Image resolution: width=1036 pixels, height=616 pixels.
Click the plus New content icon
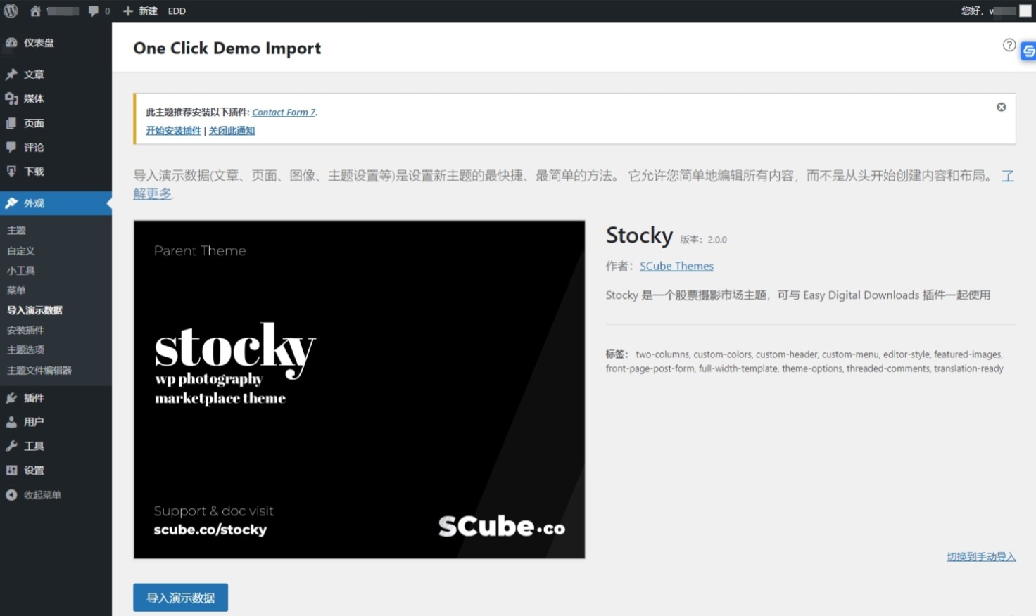point(128,11)
